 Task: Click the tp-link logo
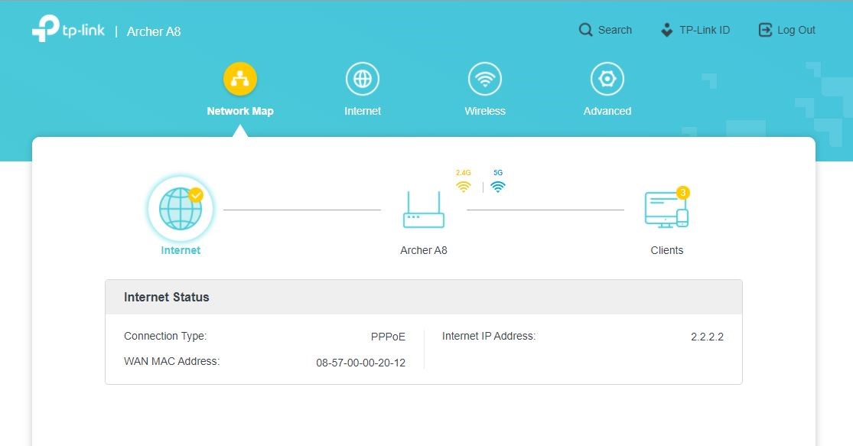tap(68, 29)
